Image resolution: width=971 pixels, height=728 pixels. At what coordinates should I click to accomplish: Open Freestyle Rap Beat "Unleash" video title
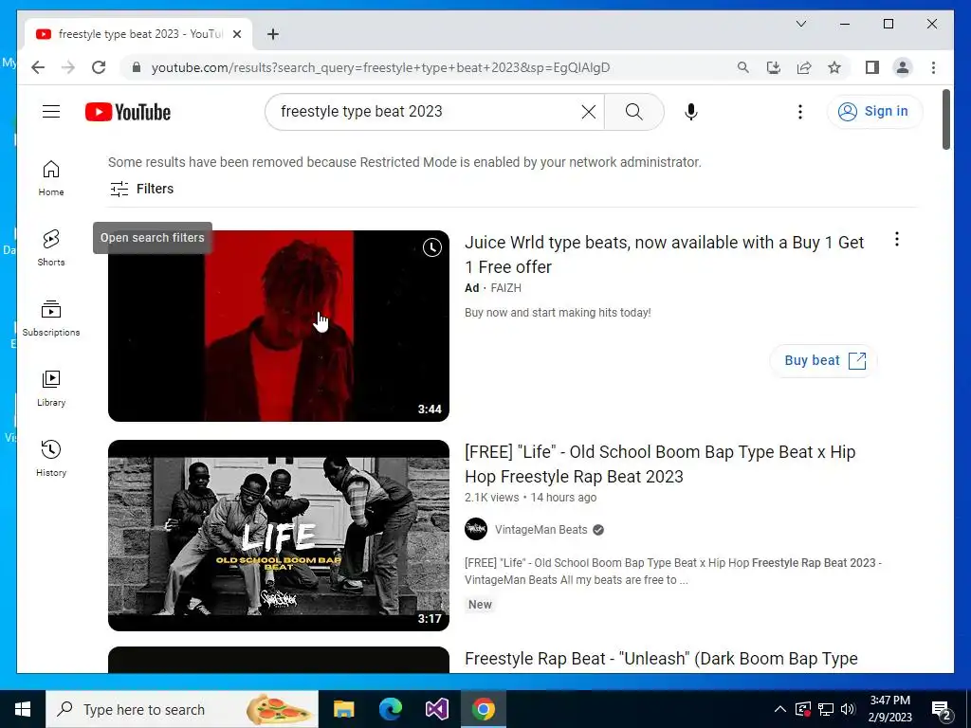[x=661, y=659]
